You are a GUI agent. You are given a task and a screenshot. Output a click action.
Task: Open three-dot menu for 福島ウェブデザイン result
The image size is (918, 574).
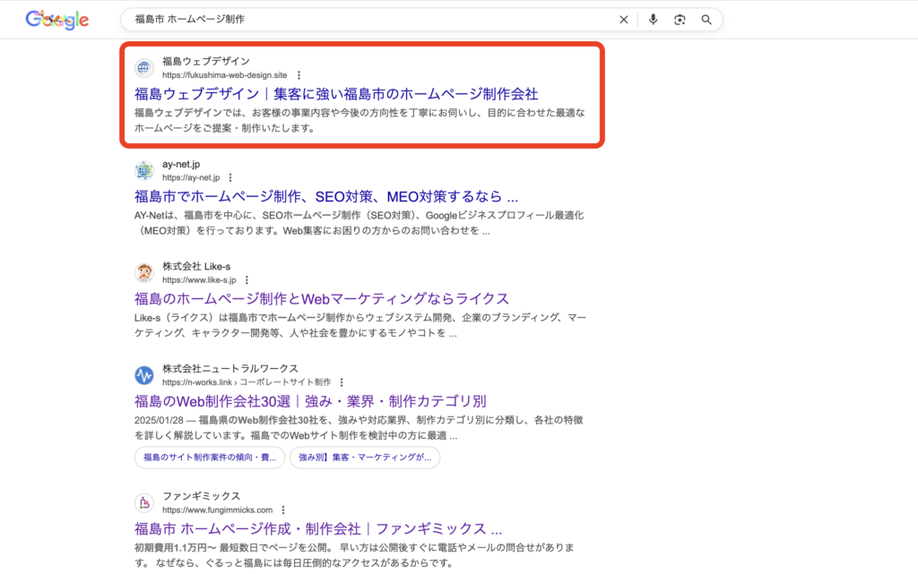(x=299, y=75)
